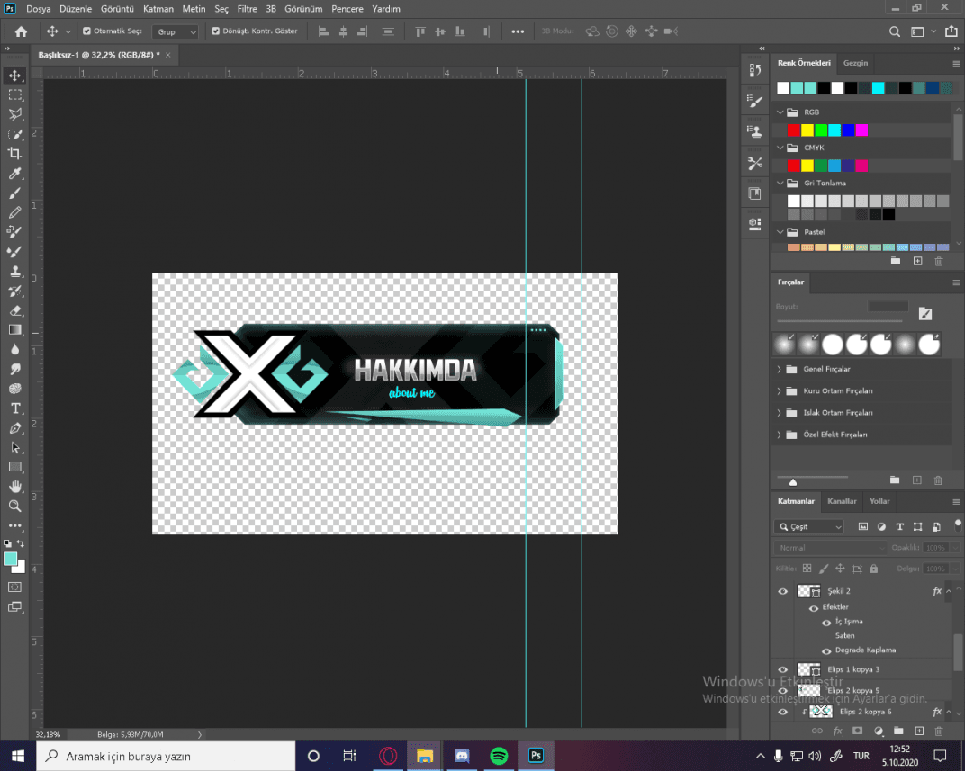The height and width of the screenshot is (771, 965).
Task: Select the Horizontal Type tool
Action: pyautogui.click(x=14, y=408)
